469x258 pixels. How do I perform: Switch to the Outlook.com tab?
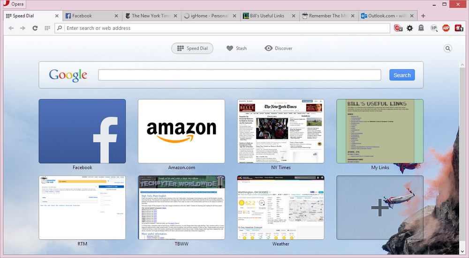(x=388, y=16)
